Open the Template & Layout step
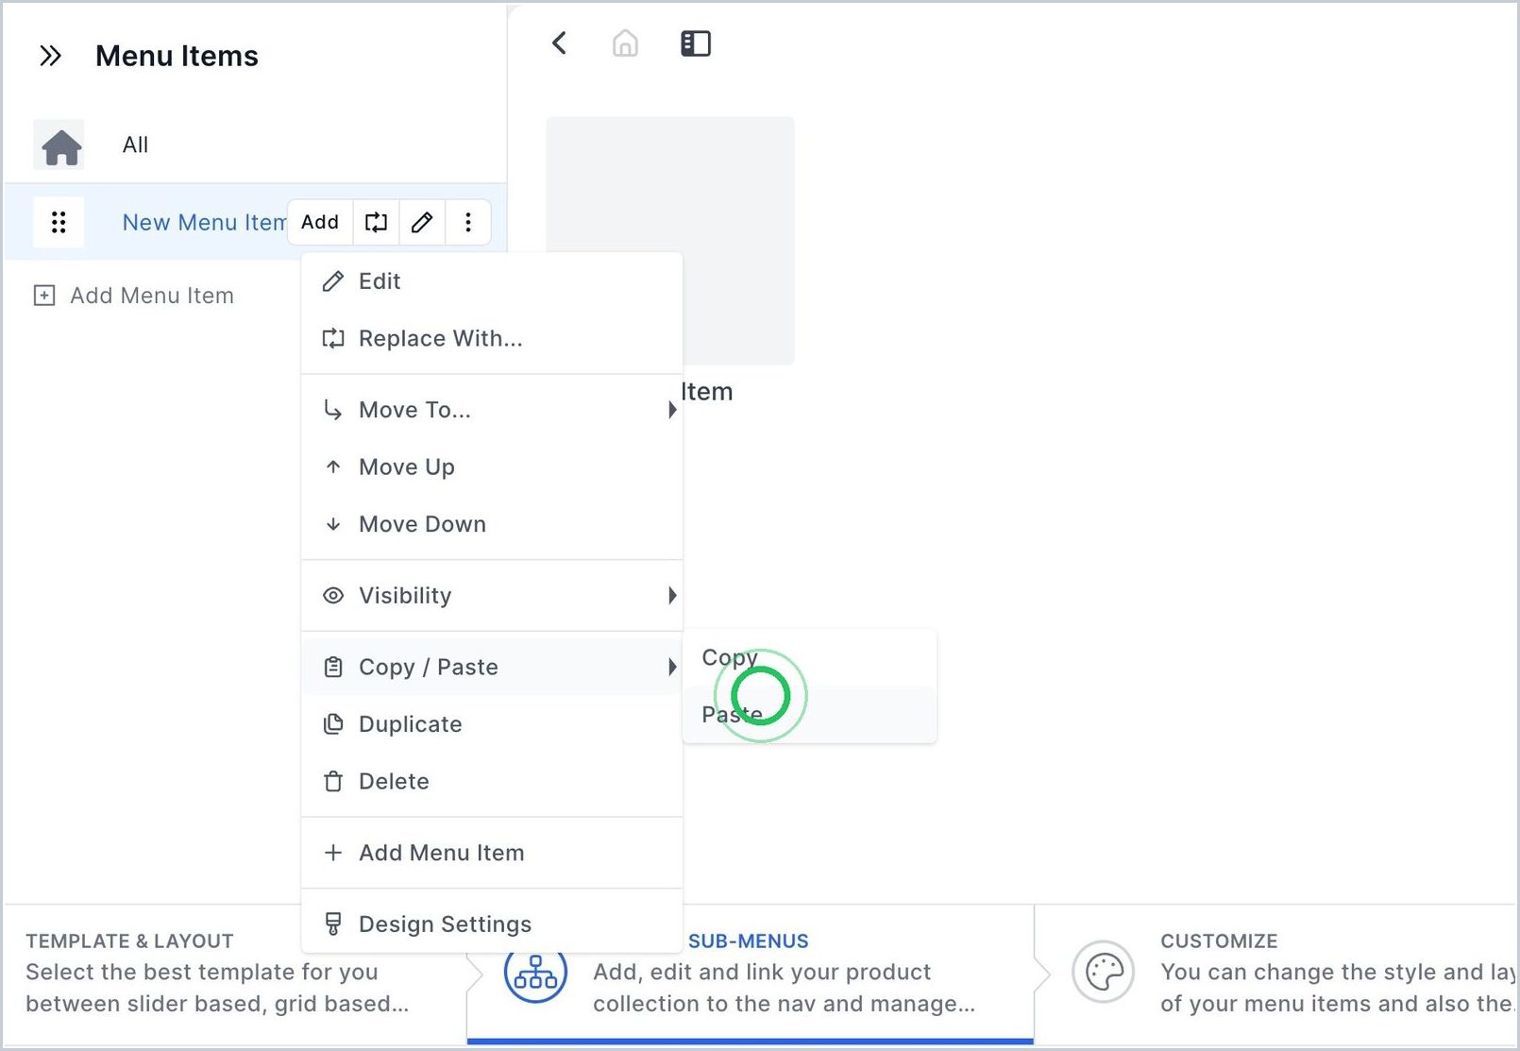The height and width of the screenshot is (1051, 1520). [x=236, y=974]
